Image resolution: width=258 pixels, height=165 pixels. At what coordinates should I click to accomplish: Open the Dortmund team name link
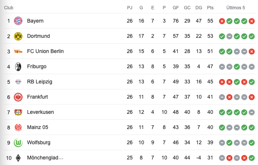pyautogui.click(x=38, y=36)
